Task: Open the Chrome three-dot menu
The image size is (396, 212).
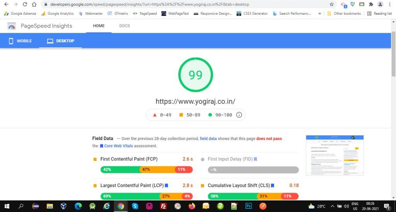Action: coord(390,4)
